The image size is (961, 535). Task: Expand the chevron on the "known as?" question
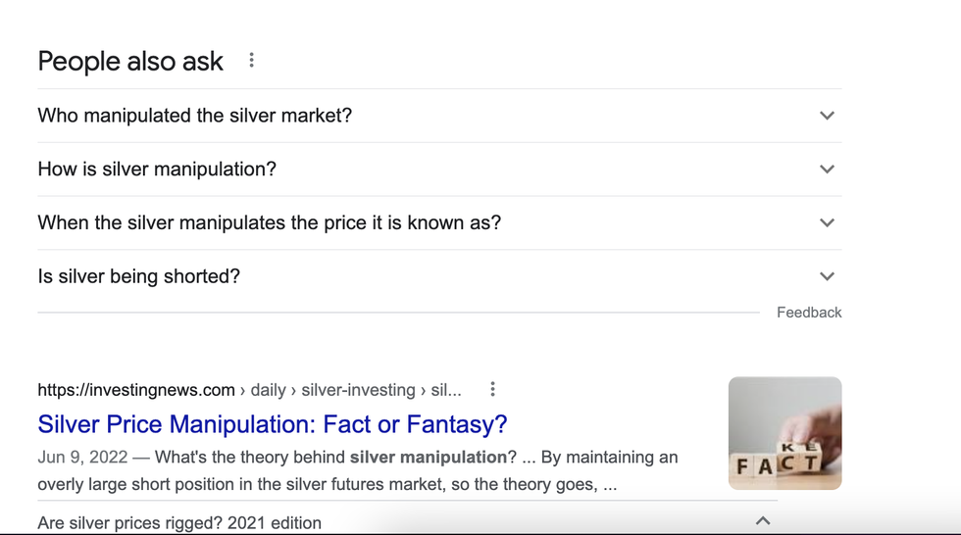[x=827, y=222]
